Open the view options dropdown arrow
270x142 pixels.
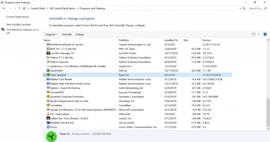pyautogui.click(x=259, y=34)
